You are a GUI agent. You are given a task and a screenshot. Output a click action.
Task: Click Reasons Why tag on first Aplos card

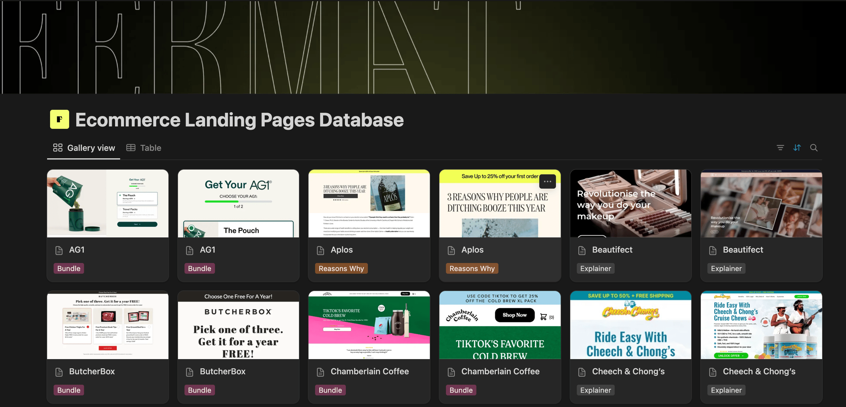coord(341,269)
